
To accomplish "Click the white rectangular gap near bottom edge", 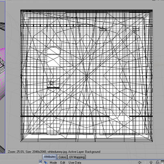I will click(x=119, y=118).
